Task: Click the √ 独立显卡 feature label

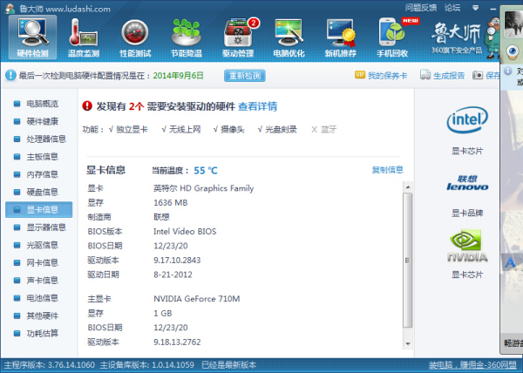Action: click(x=128, y=129)
